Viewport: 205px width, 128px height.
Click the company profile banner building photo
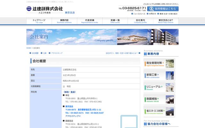click(148, 37)
